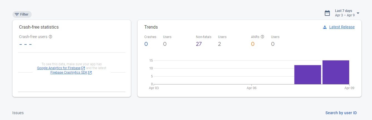Click external-link icon after Firebase Crashlytics SDK
This screenshot has width=372, height=120.
[90, 73]
